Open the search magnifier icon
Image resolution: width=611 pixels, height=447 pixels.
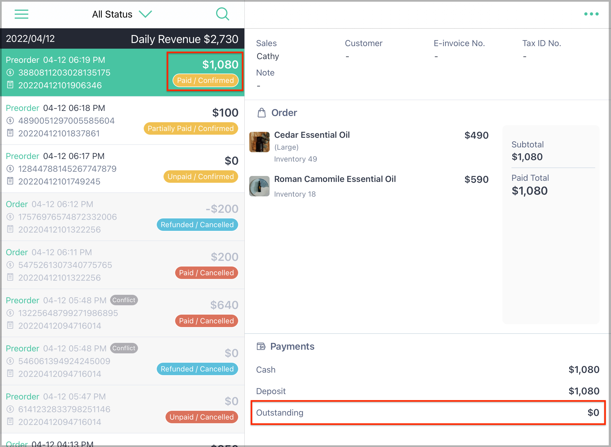[223, 14]
